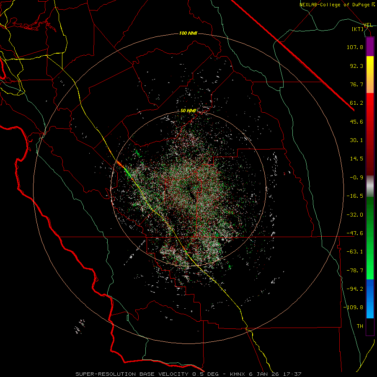Select the 76.7 legend value

[x=356, y=84]
